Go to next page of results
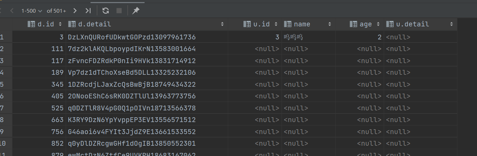This screenshot has height=156, width=477. coord(75,11)
